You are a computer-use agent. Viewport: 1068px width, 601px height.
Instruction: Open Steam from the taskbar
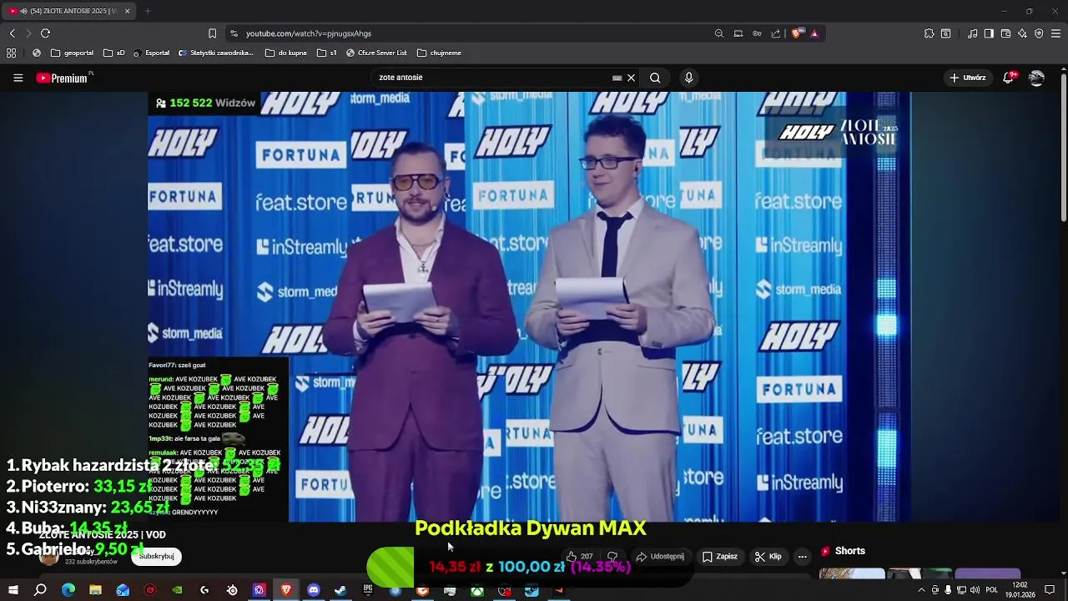pos(340,590)
